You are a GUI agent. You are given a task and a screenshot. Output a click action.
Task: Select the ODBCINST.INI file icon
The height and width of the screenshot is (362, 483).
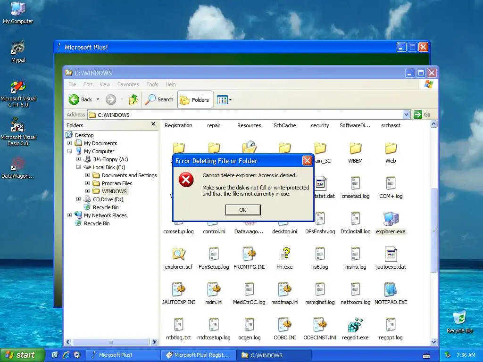tap(320, 325)
